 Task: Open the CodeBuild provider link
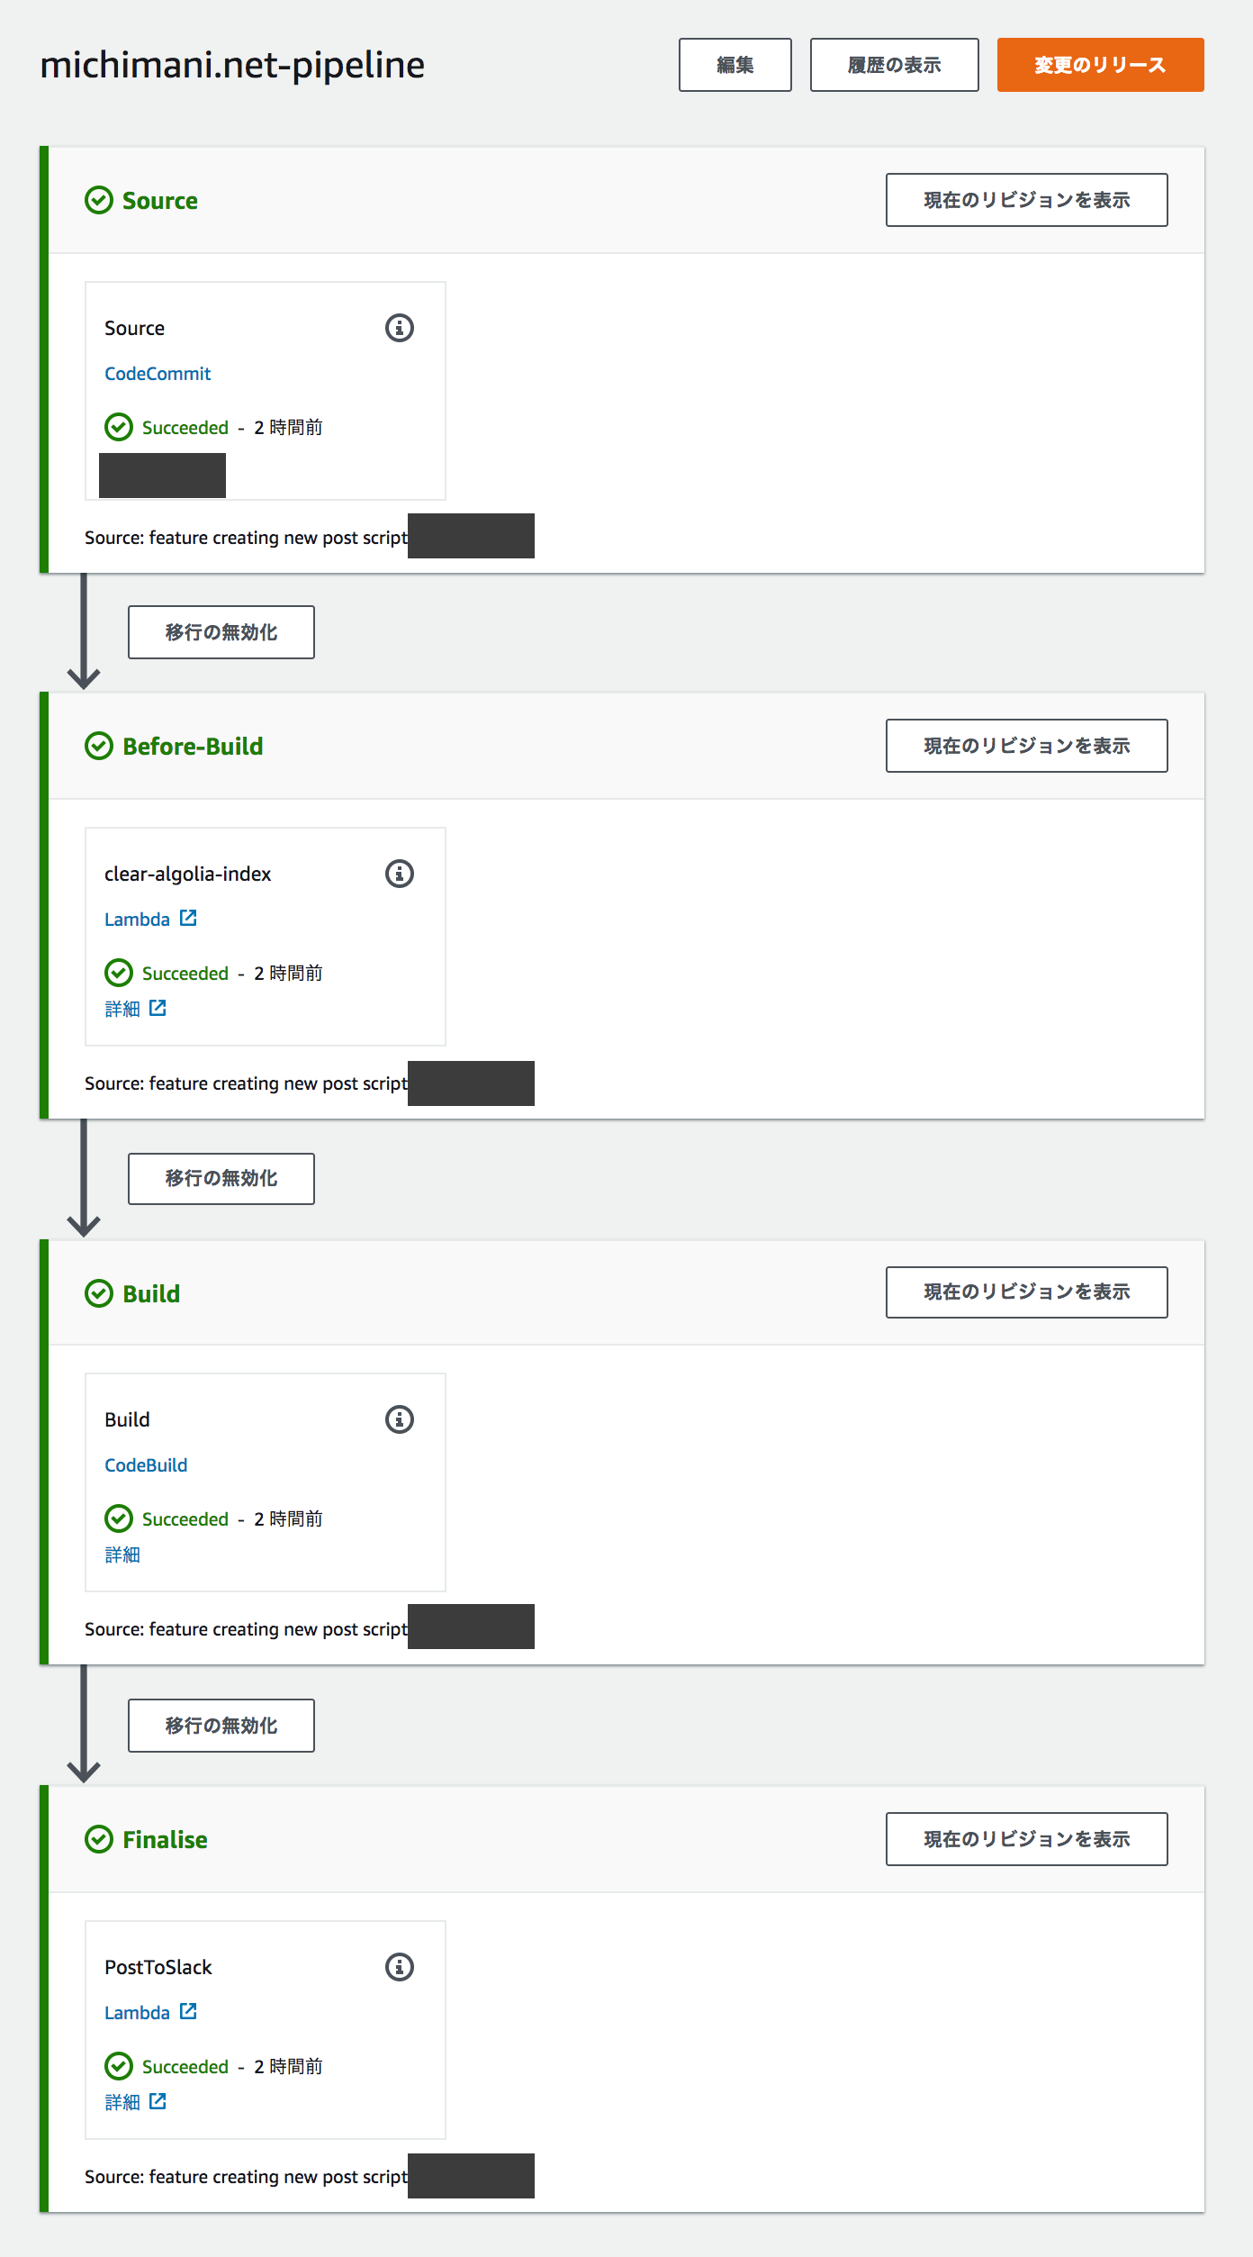(x=146, y=1465)
